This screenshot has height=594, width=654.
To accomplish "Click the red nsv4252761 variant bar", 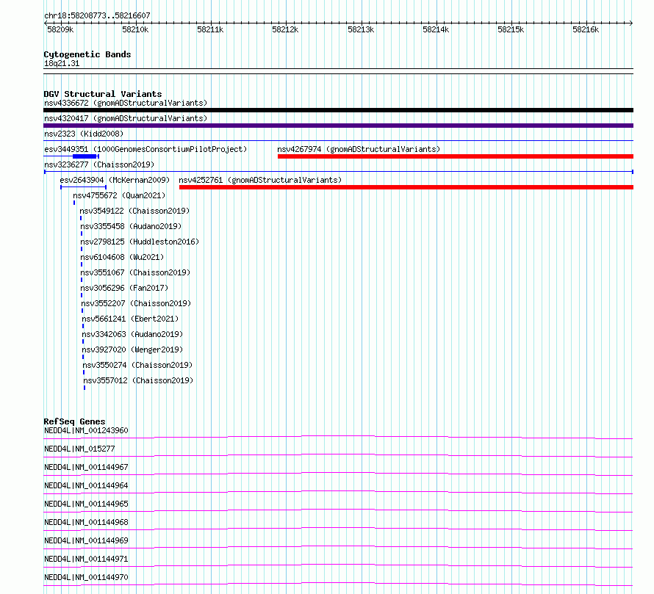I will pyautogui.click(x=406, y=187).
